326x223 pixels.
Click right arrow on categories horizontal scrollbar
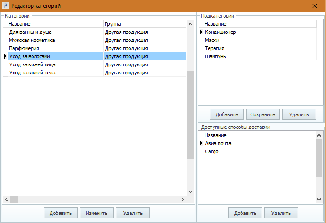(183, 199)
